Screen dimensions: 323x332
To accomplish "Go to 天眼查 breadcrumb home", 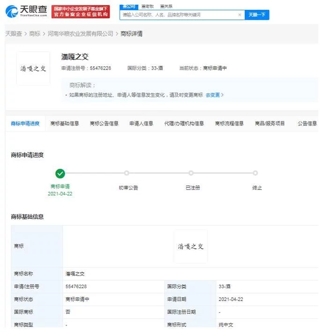I will coord(14,34).
